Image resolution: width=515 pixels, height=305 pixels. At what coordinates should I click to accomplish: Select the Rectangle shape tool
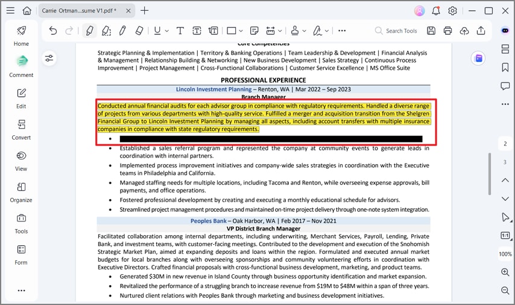coord(232,31)
